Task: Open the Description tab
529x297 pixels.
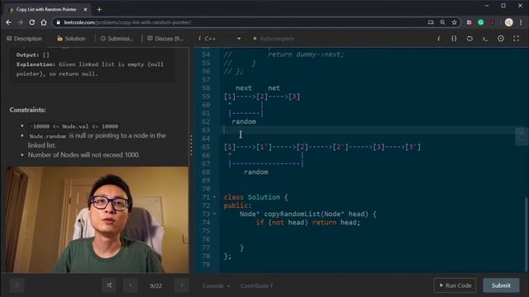Action: [x=24, y=39]
